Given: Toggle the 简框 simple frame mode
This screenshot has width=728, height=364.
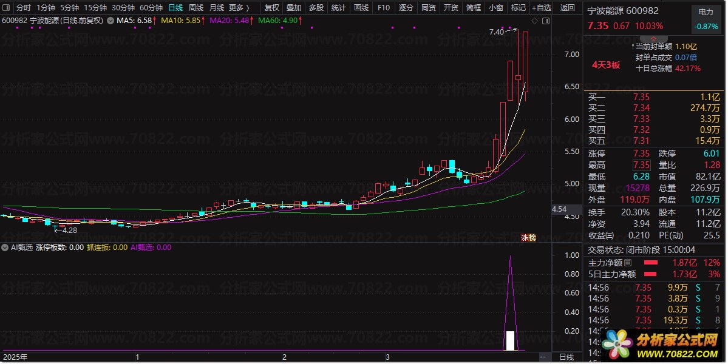Looking at the screenshot, I should pos(473,7).
